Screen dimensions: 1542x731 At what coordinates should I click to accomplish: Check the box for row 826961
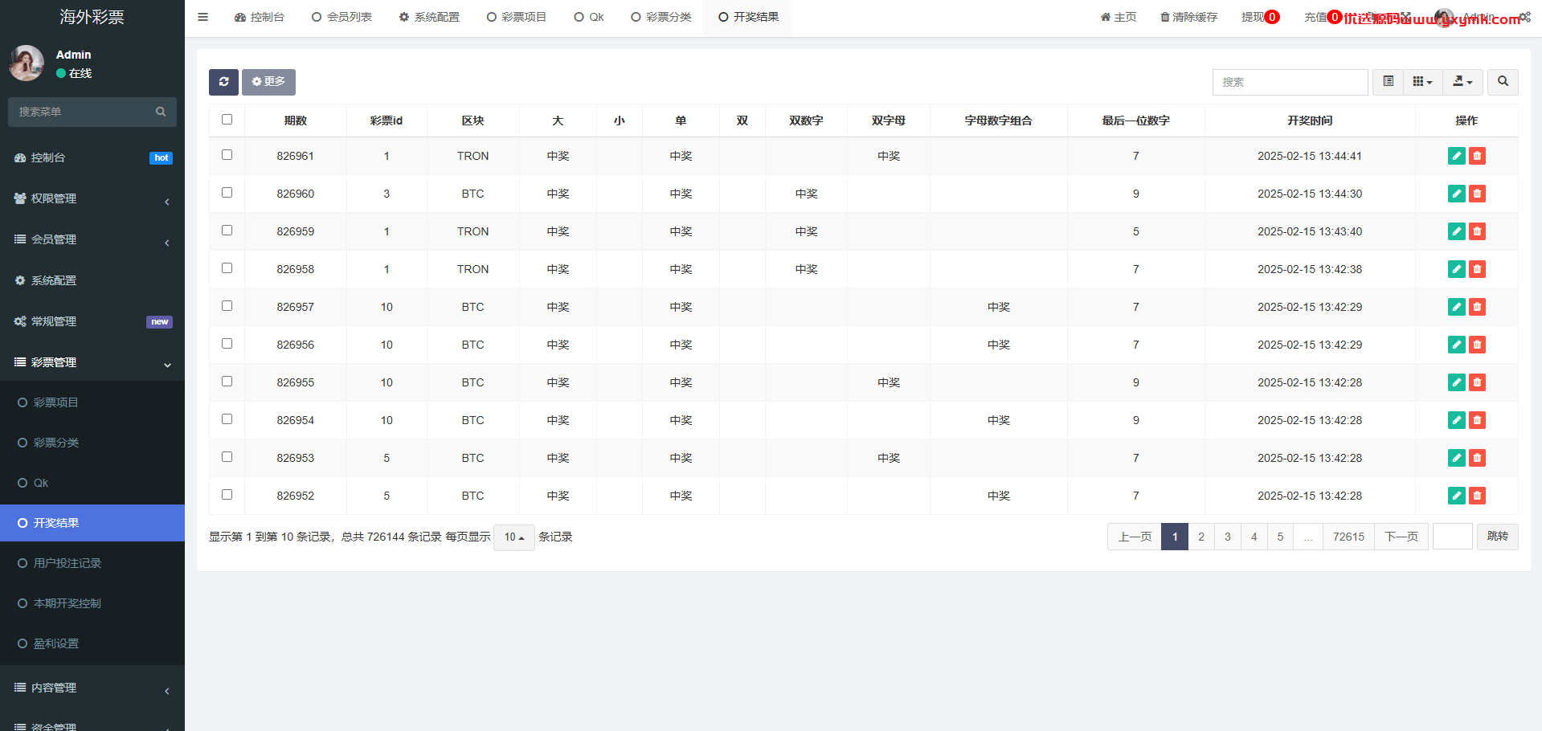point(227,155)
